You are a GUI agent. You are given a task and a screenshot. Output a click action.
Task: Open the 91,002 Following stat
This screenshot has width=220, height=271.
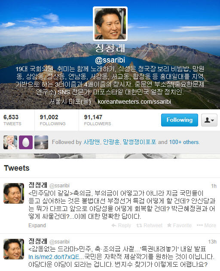(53, 120)
